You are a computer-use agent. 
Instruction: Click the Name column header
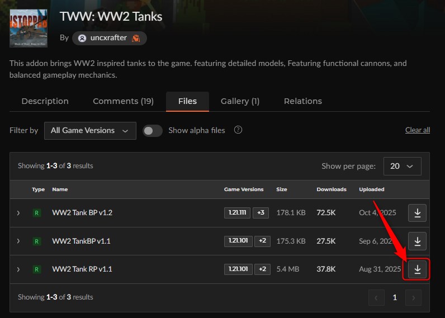pyautogui.click(x=60, y=189)
